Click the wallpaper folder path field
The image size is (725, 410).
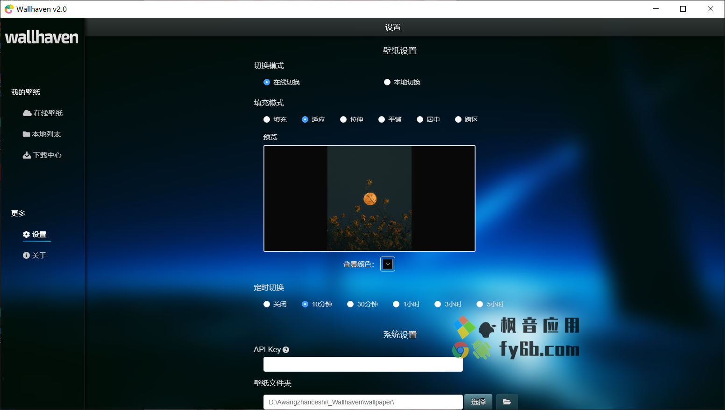[363, 402]
